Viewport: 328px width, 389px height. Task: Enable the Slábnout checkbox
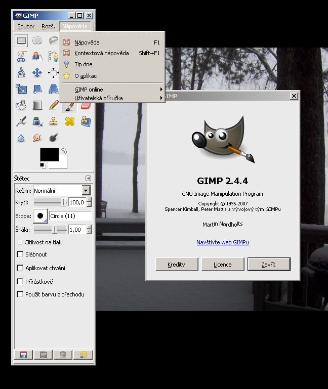20,254
